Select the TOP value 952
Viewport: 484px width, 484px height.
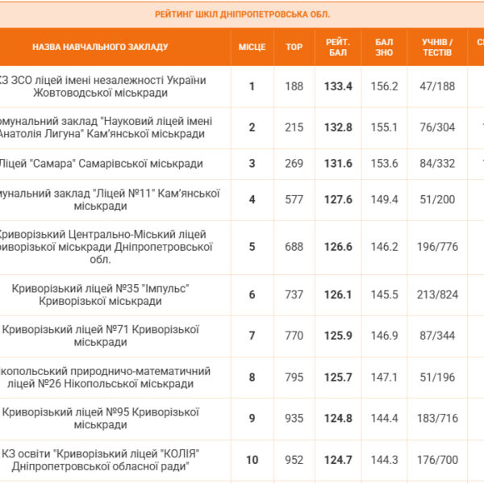click(294, 460)
